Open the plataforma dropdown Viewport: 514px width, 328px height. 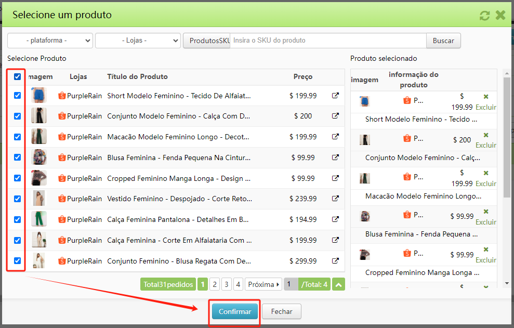[x=50, y=41]
